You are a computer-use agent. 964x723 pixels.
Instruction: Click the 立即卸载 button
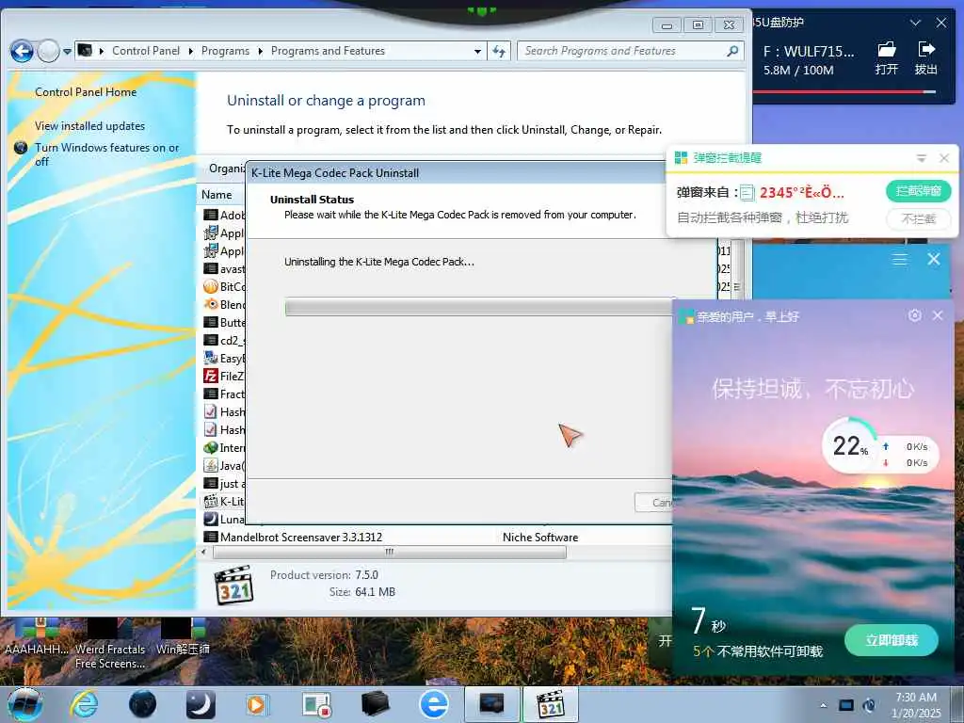(892, 640)
